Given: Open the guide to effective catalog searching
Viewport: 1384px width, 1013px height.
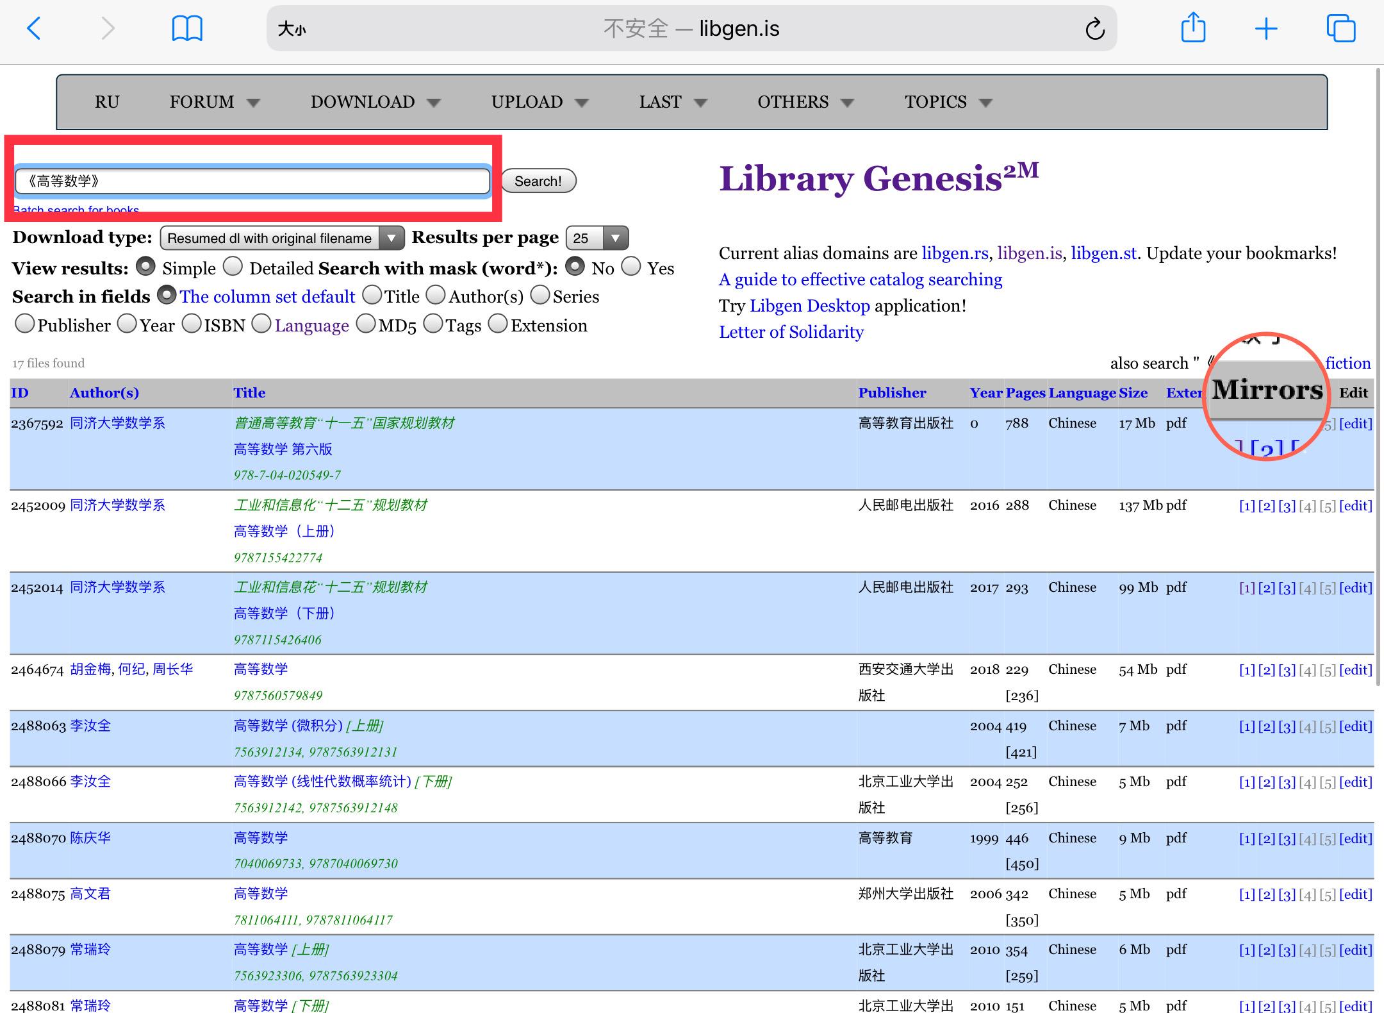Looking at the screenshot, I should pyautogui.click(x=861, y=280).
